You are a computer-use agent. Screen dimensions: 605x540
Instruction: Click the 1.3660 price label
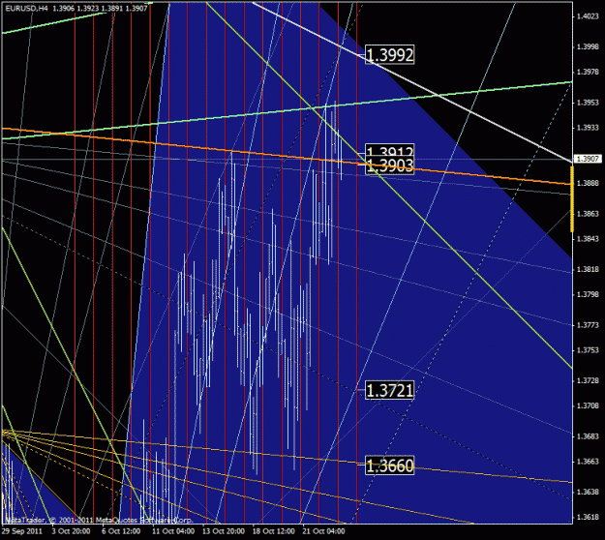point(389,465)
